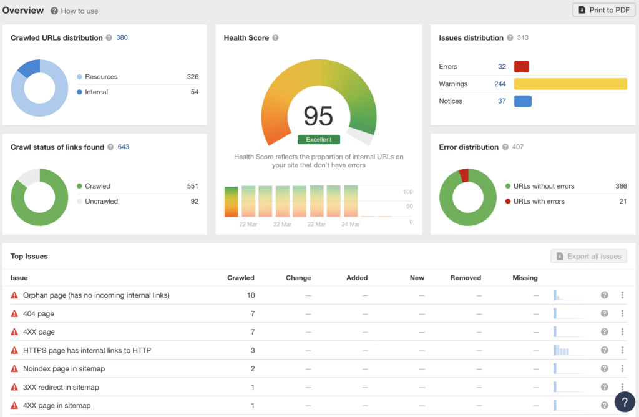Image resolution: width=639 pixels, height=417 pixels.
Task: Open the 3XX redirect in sitemap issue
Action: [61, 387]
